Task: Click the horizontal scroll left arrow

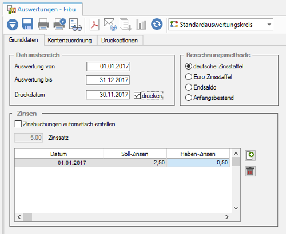Action: [x=19, y=217]
